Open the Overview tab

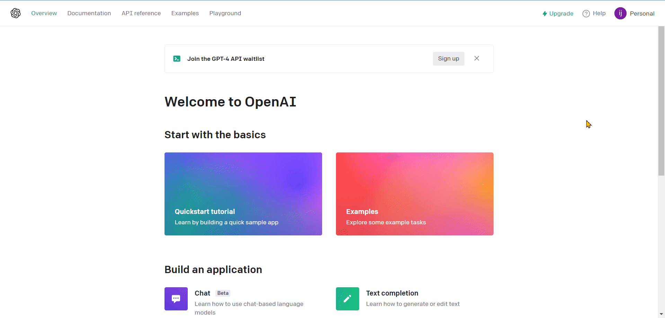[44, 13]
